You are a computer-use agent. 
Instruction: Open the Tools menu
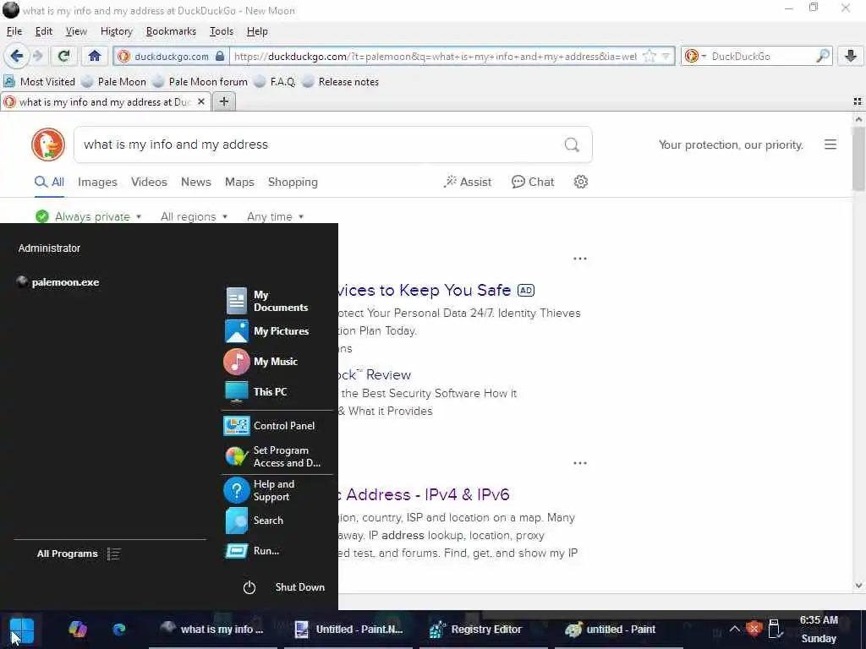pyautogui.click(x=222, y=31)
